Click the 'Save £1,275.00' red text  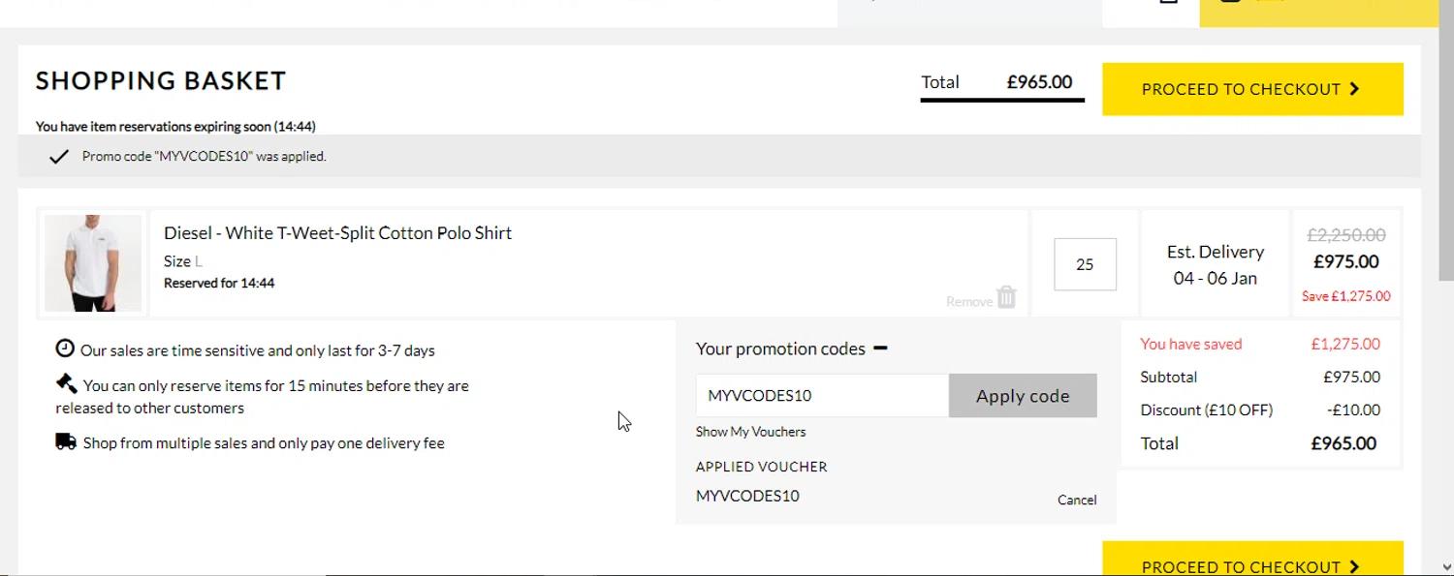pos(1346,296)
